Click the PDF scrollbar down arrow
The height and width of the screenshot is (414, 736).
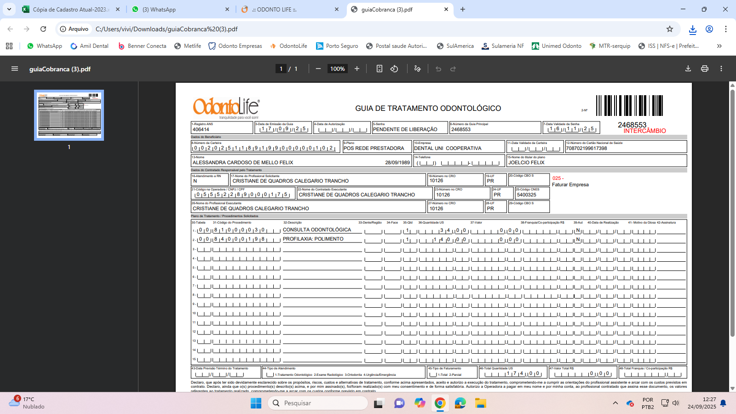coord(732,389)
